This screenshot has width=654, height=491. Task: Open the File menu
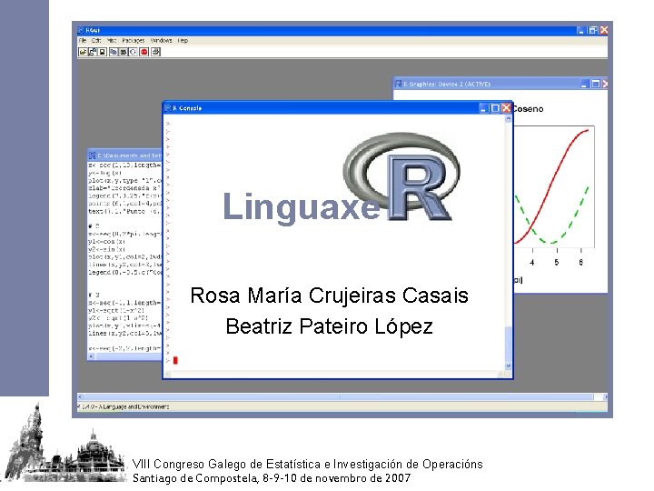tap(83, 41)
